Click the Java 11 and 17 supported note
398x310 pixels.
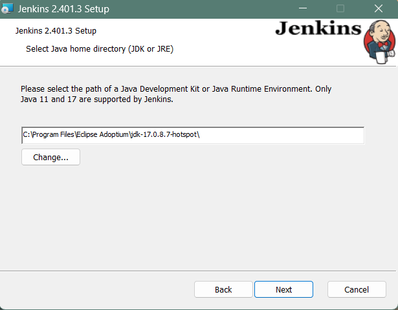point(97,100)
